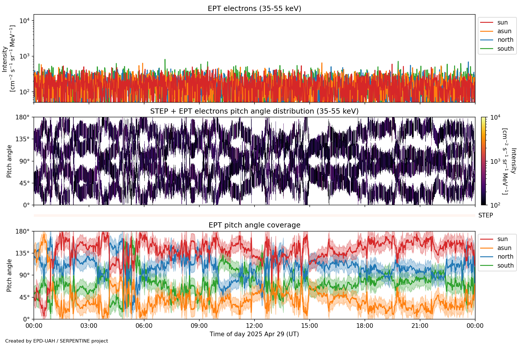Click the 18:00 tick on the time axis
Viewport: 520px width, 346px height.
coord(365,326)
